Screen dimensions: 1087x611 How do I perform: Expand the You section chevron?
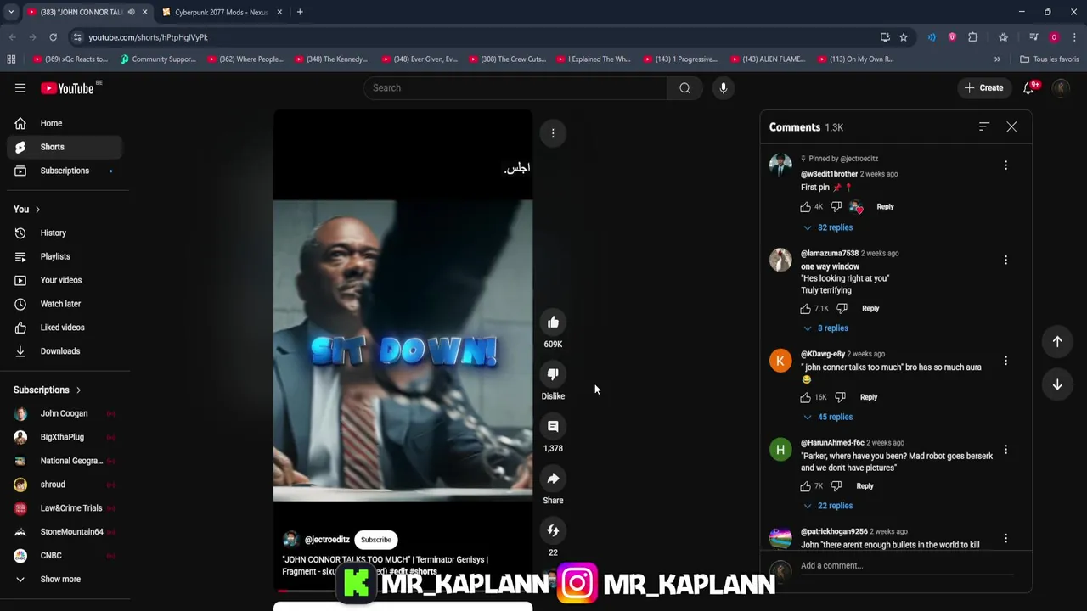click(37, 210)
